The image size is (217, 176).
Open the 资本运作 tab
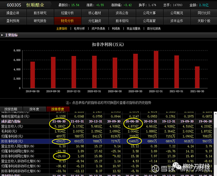pyautogui.click(x=177, y=21)
